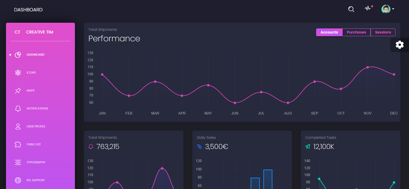
Task: Keep Accounts view selected
Action: [x=329, y=32]
